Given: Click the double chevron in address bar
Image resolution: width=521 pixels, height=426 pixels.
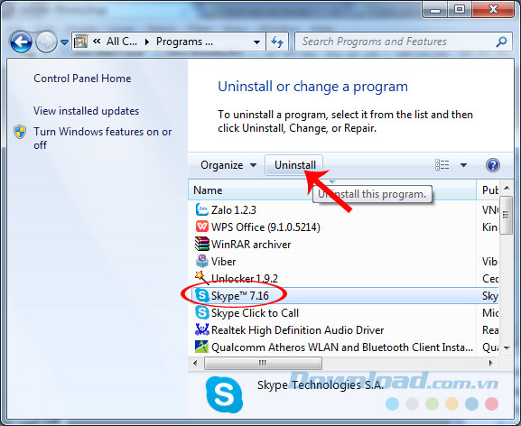Looking at the screenshot, I should (x=97, y=42).
